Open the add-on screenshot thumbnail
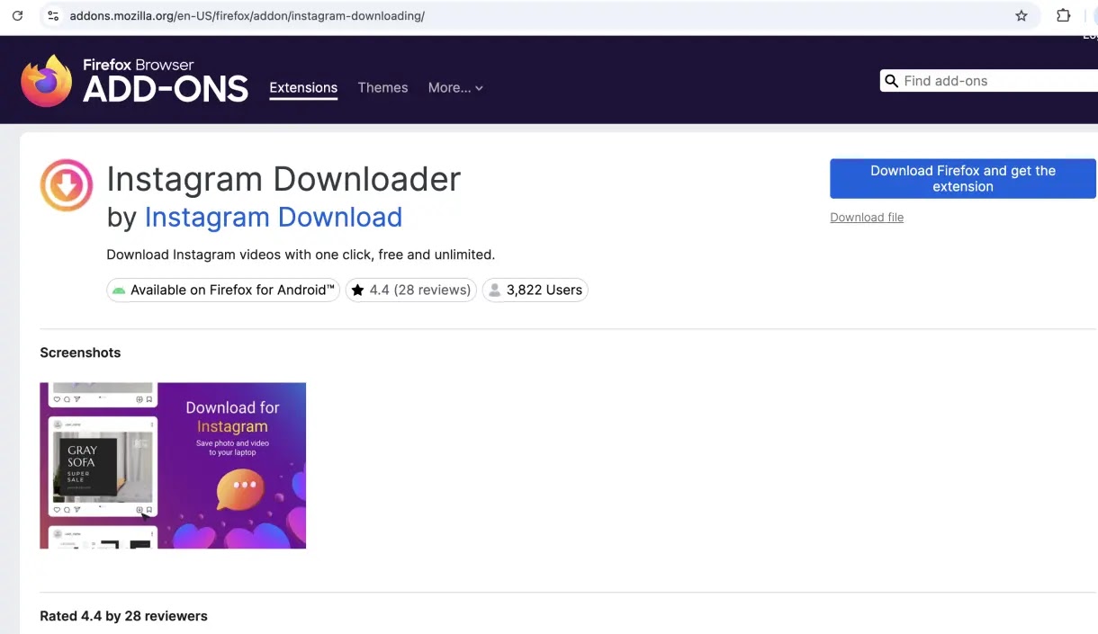This screenshot has height=634, width=1098. coord(173,465)
